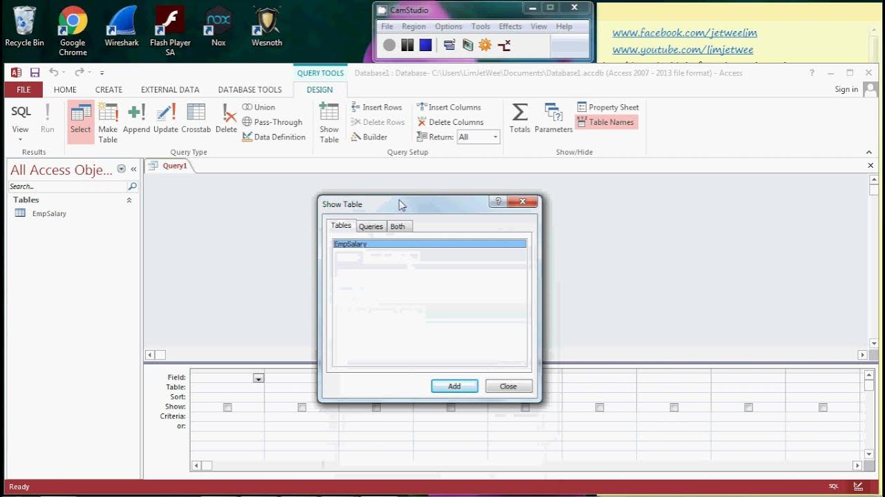This screenshot has height=497, width=885.
Task: Open the Customize Quick Access Toolbar dropdown
Action: (102, 72)
